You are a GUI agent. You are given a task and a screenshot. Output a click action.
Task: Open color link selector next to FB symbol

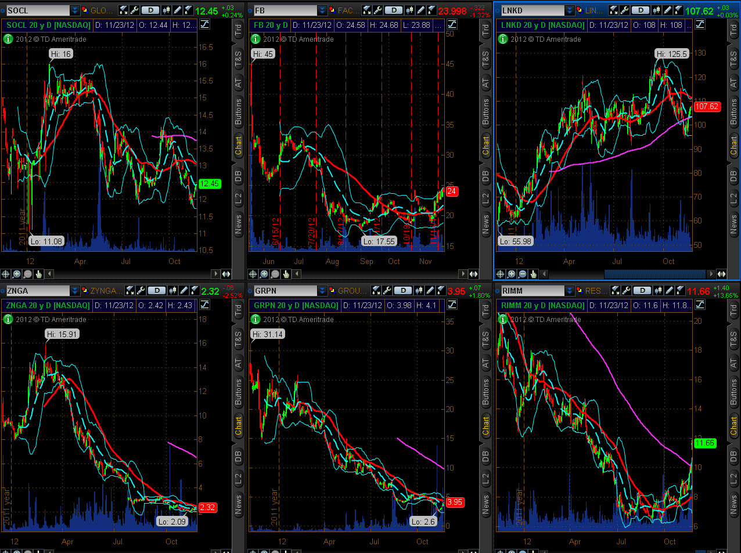(332, 10)
